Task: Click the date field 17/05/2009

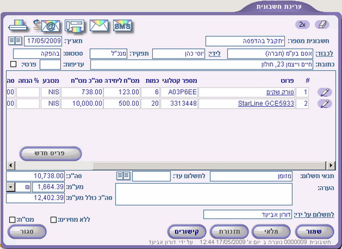Action: pos(43,41)
